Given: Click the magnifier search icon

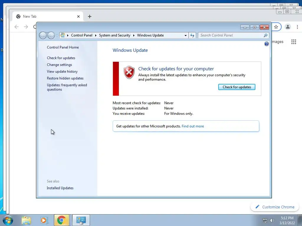Looking at the screenshot, I should 265,35.
